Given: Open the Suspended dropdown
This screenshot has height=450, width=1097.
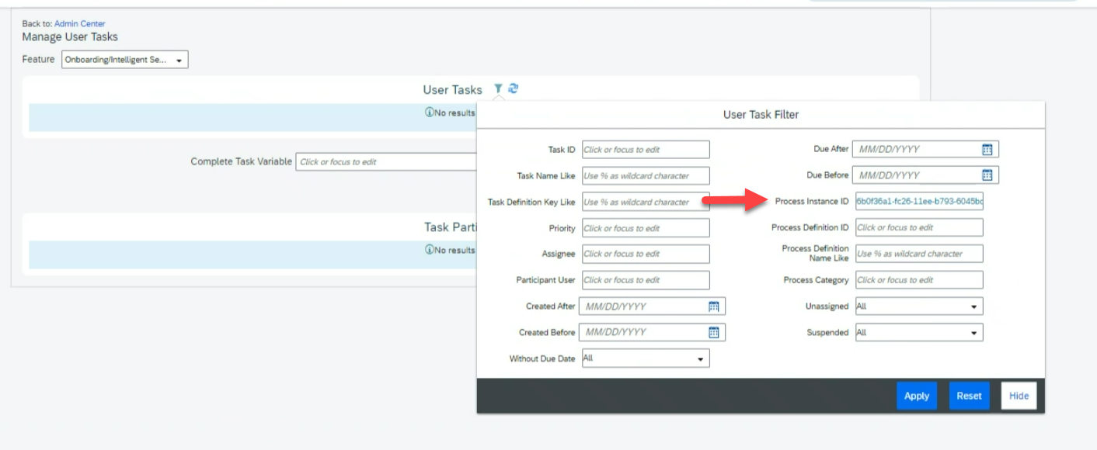Looking at the screenshot, I should pos(919,333).
